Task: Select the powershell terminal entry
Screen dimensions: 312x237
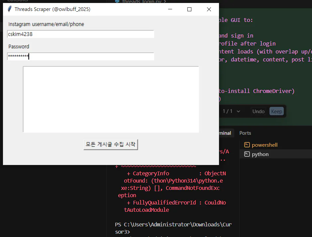Action: 276,145
